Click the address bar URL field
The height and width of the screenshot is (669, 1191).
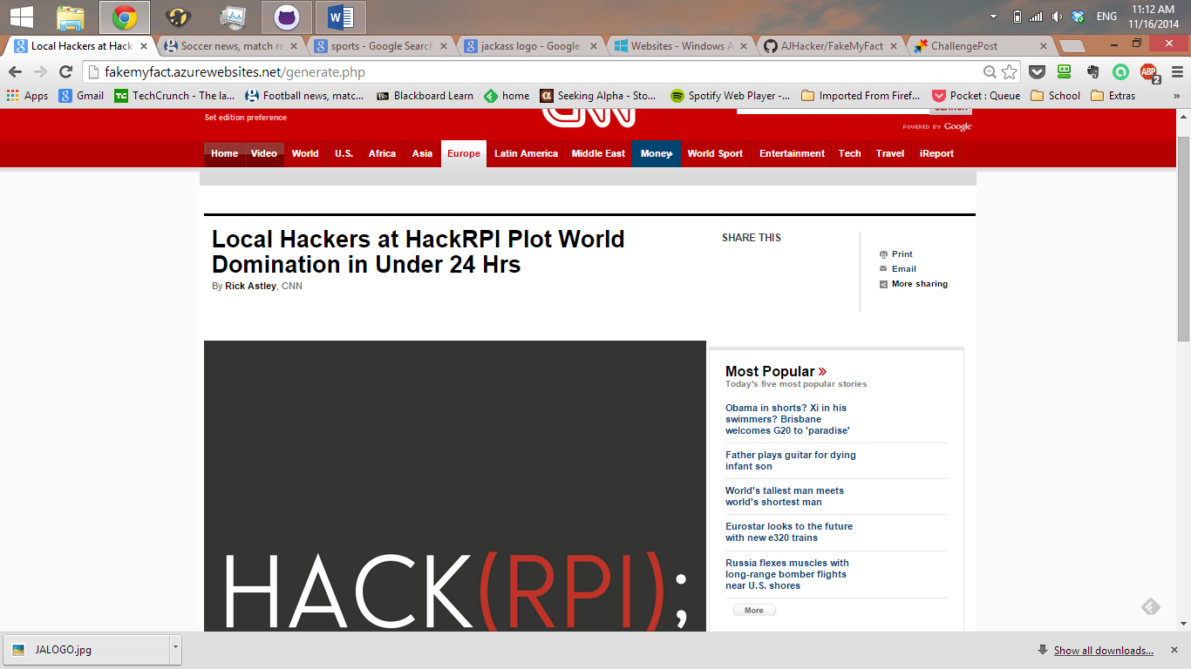click(x=541, y=72)
